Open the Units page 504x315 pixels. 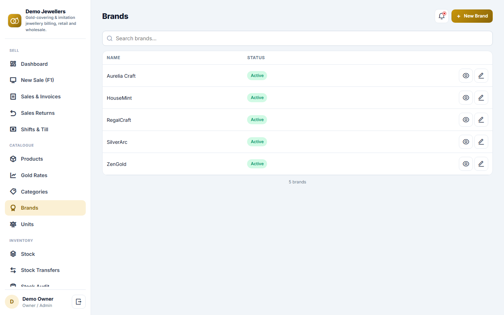coord(45,224)
